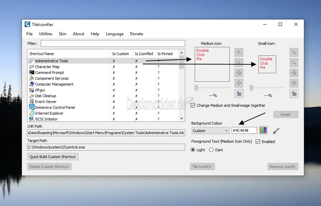Viewport: 321px width, 206px height.
Task: Open the About menu
Action: click(x=78, y=34)
